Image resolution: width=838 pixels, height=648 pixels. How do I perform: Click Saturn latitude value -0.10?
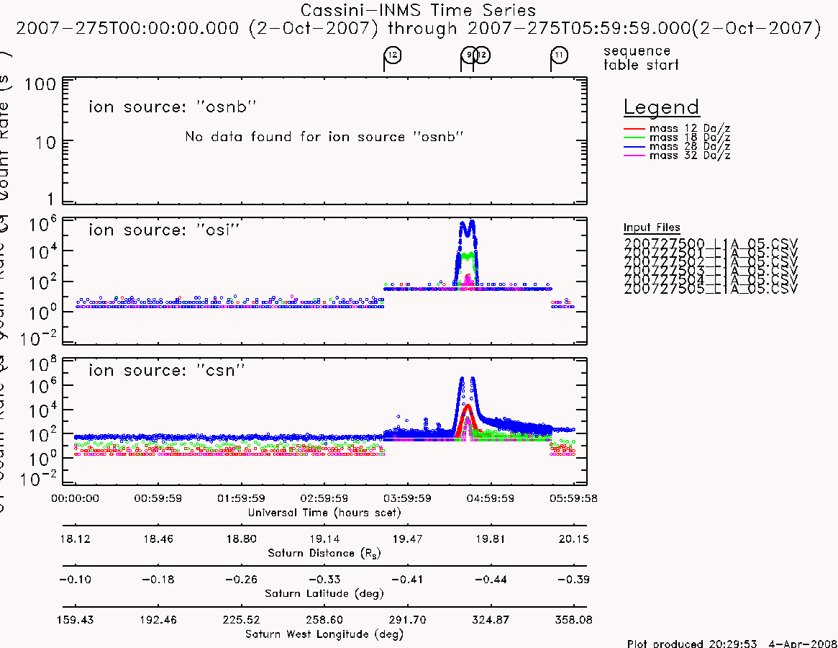point(75,580)
